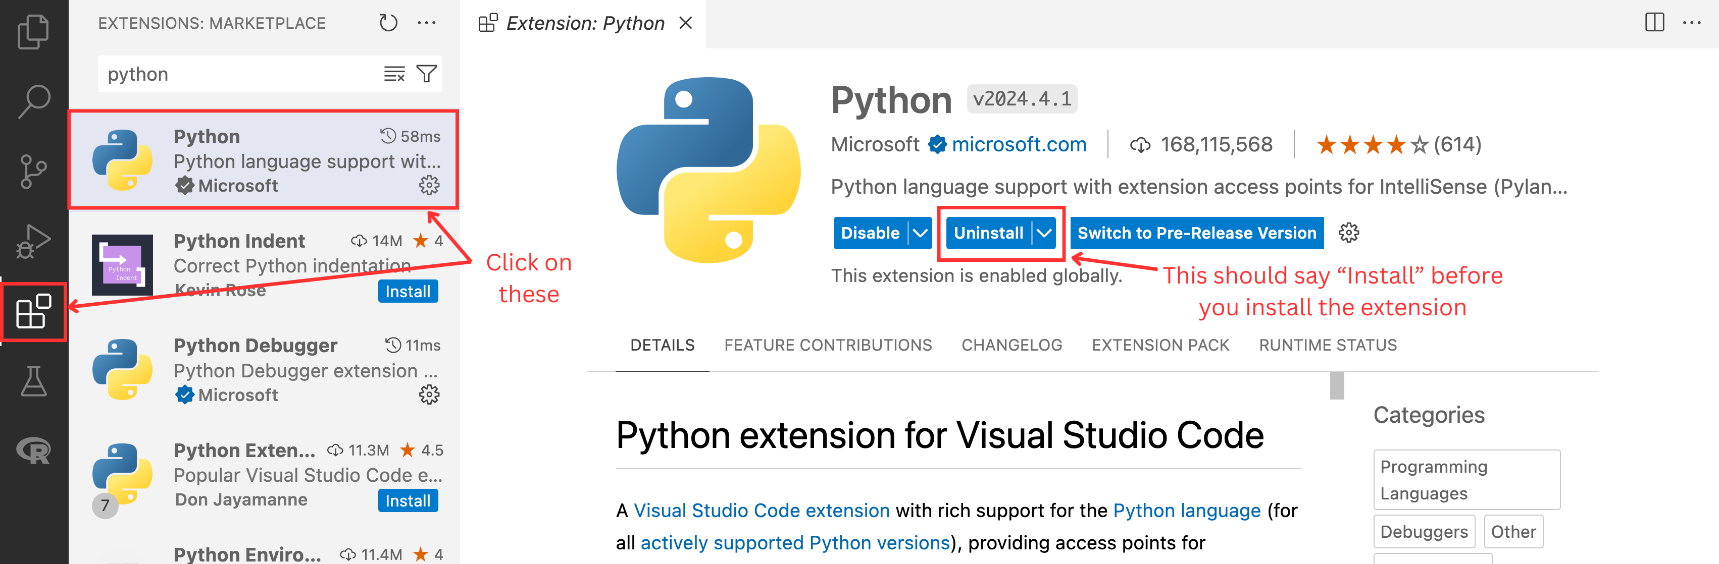Open manage gear for Python Debugger in list

tap(429, 394)
